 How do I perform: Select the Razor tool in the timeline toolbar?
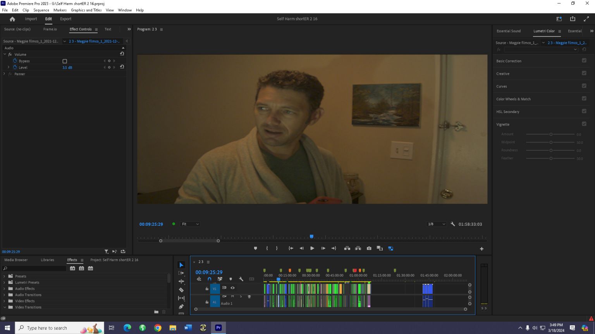[x=181, y=290]
